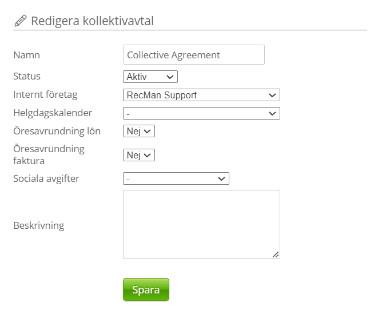
Task: Select the Internt företag label
Action: tap(45, 94)
